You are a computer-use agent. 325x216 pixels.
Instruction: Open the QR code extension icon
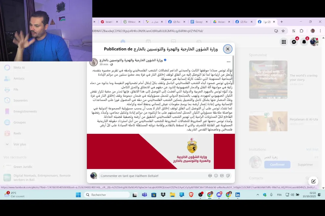[294, 31]
